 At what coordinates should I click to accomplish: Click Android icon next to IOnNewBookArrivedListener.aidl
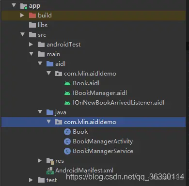click(x=67, y=103)
